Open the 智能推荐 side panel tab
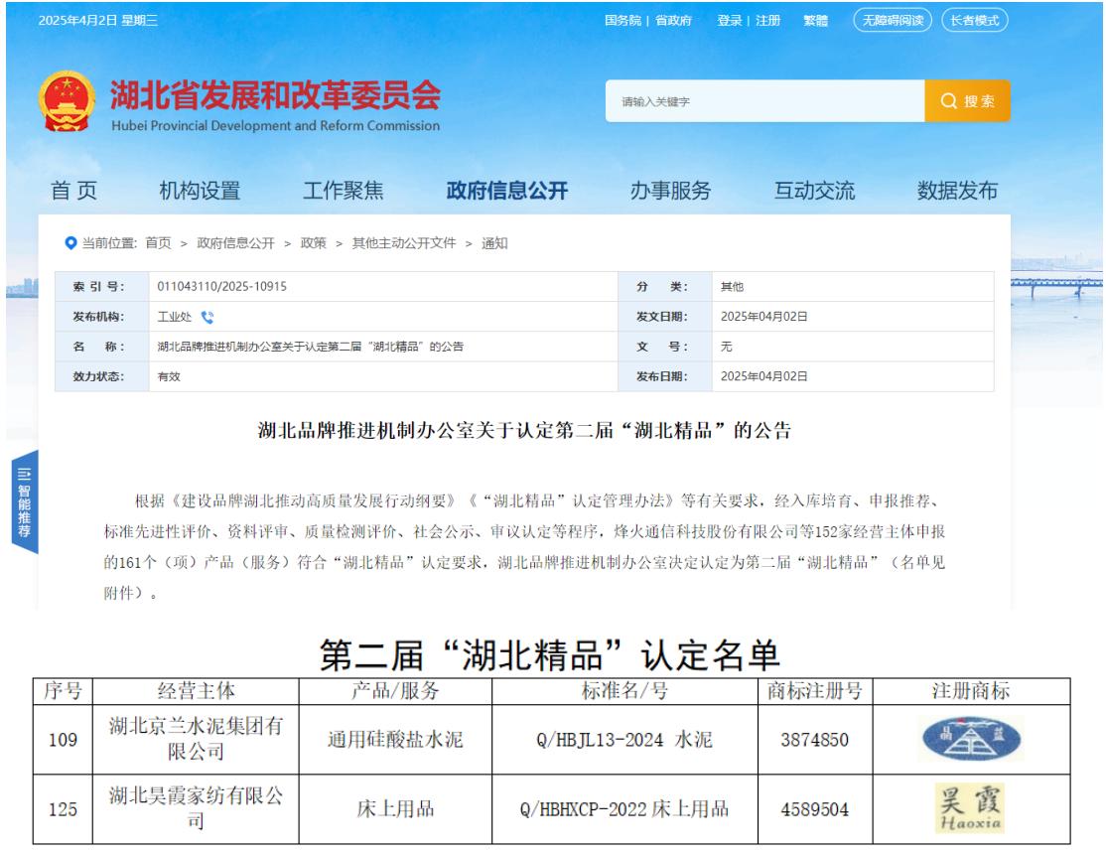1106x852 pixels. click(24, 503)
